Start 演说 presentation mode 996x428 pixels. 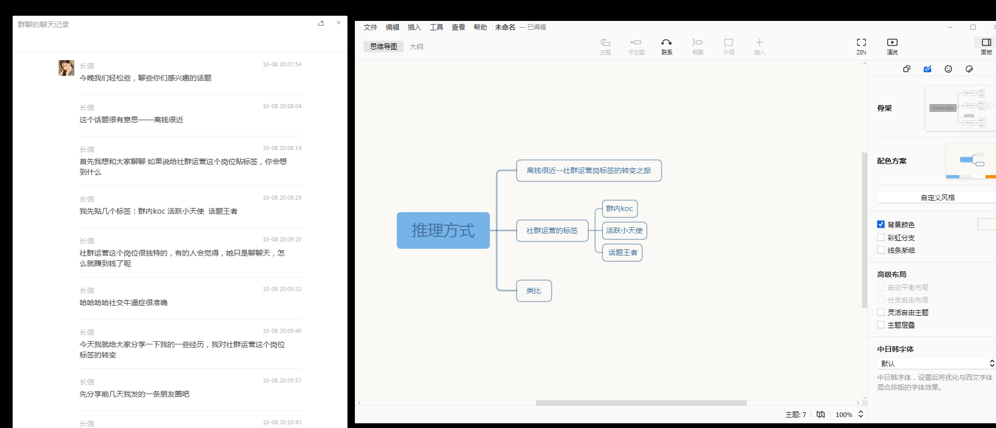892,46
